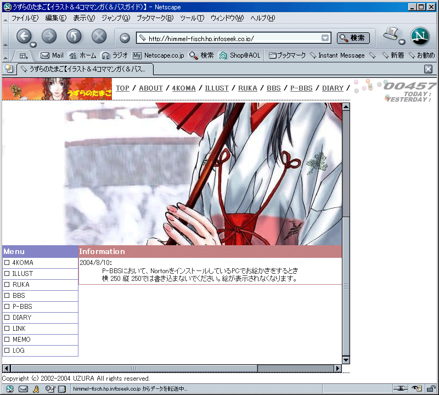Click the 検索 magnifier in personal toolbar
This screenshot has width=439, height=395.
coord(201,55)
